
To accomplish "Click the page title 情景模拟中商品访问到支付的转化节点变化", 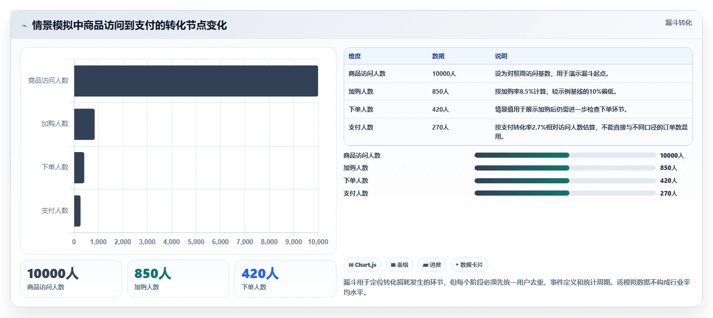I will click(129, 26).
